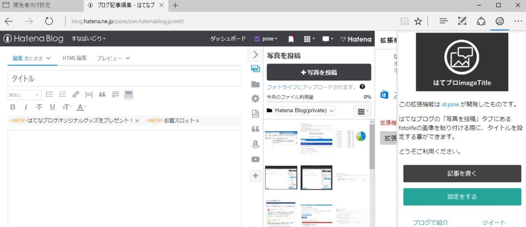Click the ブログで紹介 link

(x=430, y=222)
